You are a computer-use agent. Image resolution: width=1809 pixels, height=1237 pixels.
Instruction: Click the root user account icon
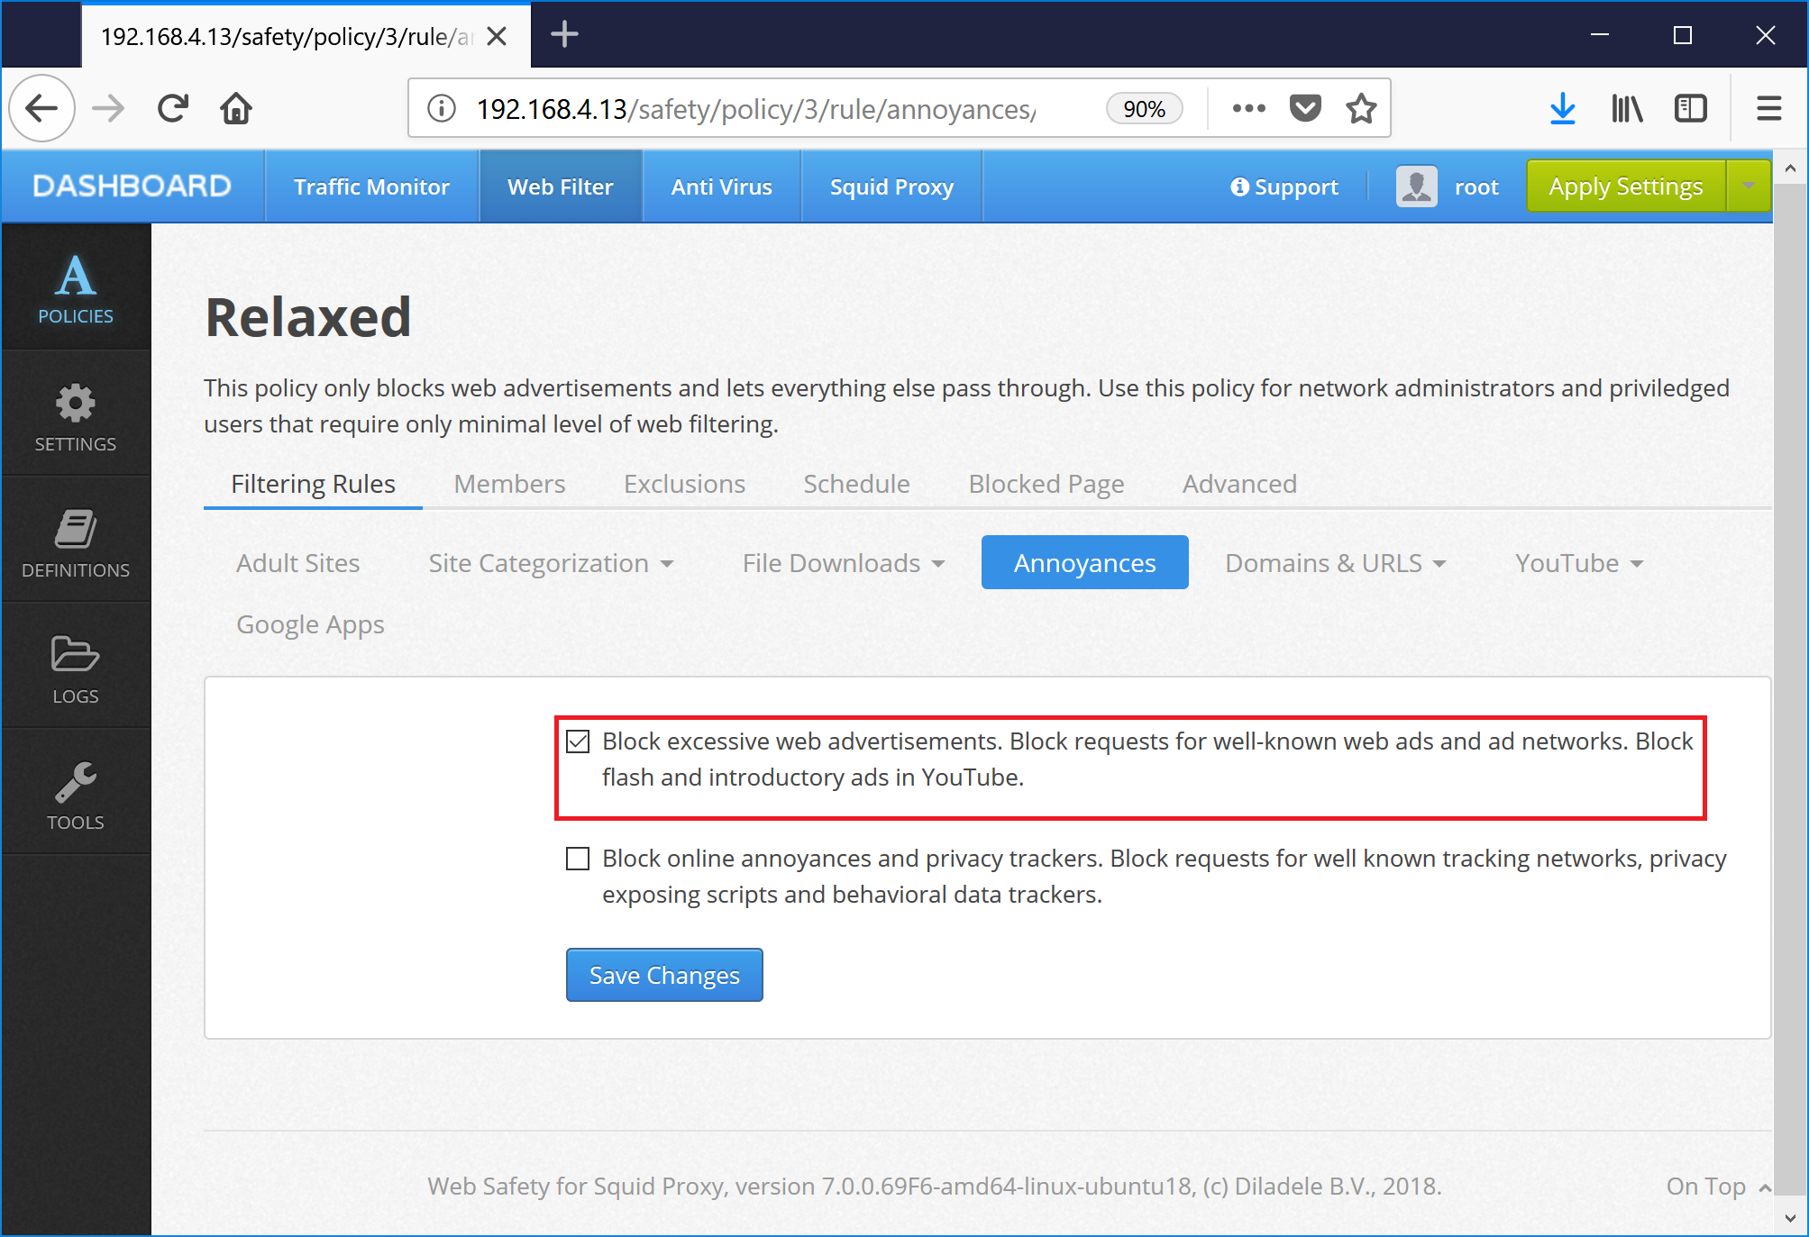coord(1416,186)
